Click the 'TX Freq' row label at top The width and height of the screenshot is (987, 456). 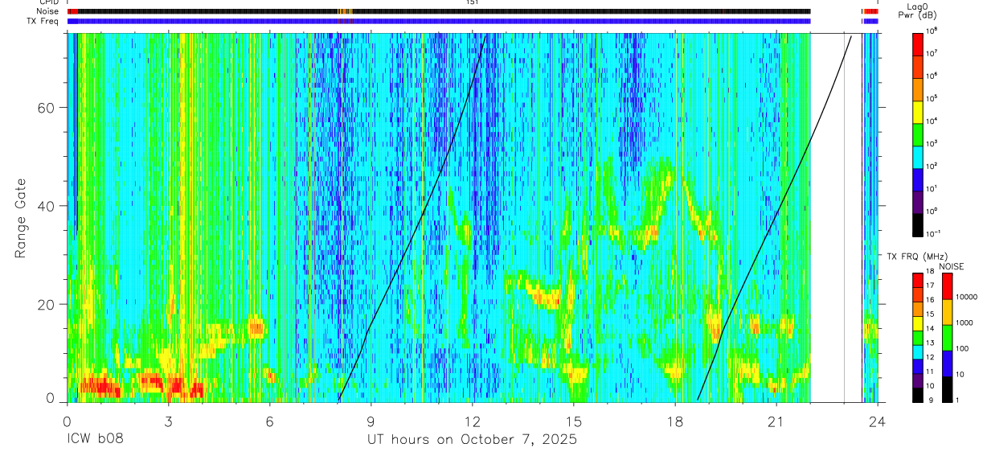click(x=44, y=21)
